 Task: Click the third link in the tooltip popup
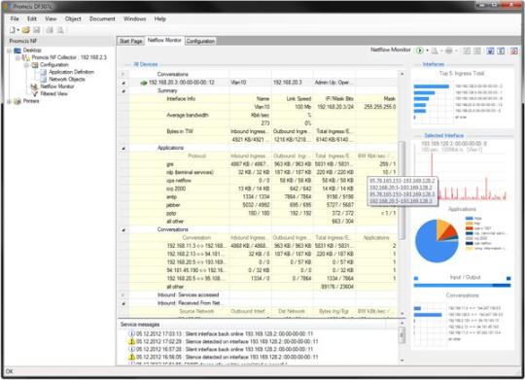(x=402, y=194)
